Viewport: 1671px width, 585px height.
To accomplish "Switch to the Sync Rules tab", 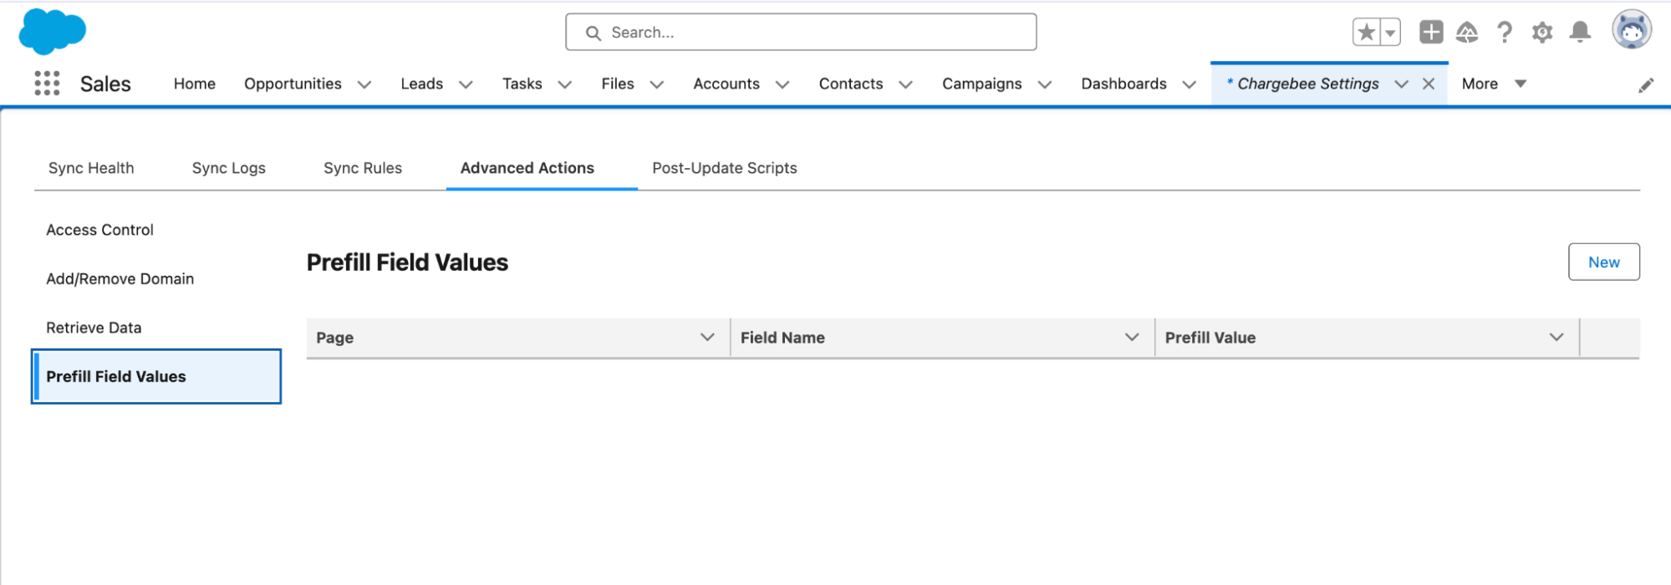I will tap(362, 168).
